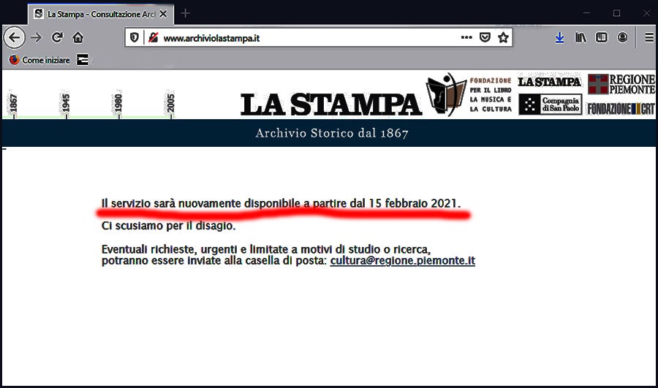Open page actions three-dot menu
This screenshot has width=658, height=388.
[466, 38]
